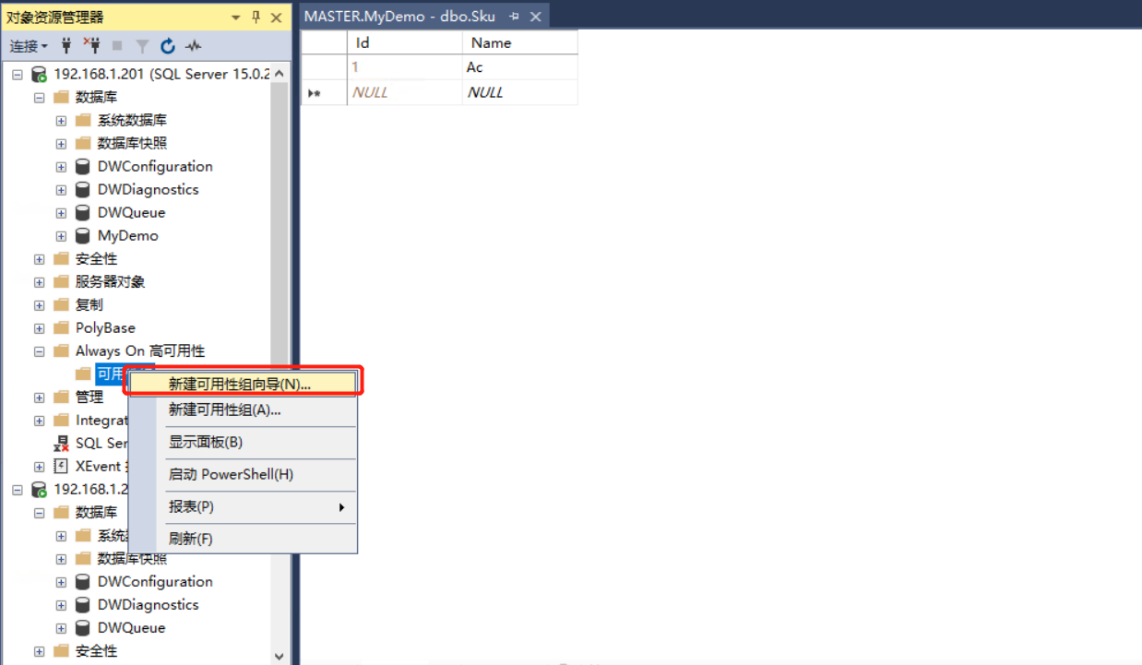The image size is (1142, 665).
Task: Click the Filter funnel icon in Object Explorer
Action: 142,45
